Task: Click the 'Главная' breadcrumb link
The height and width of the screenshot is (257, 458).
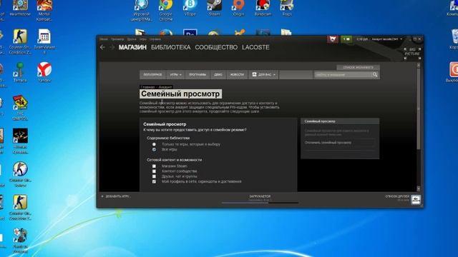Action: point(147,87)
